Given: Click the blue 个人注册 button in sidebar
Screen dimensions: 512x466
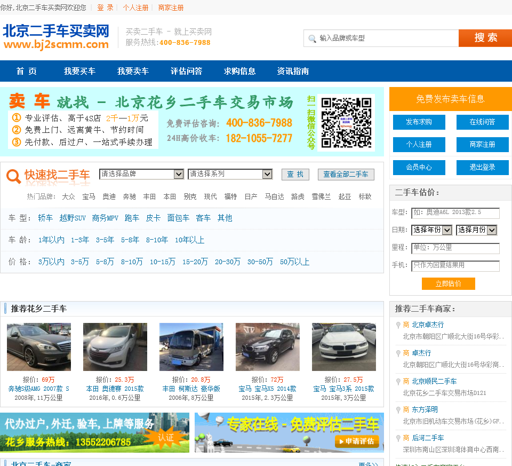Looking at the screenshot, I should pyautogui.click(x=419, y=145).
